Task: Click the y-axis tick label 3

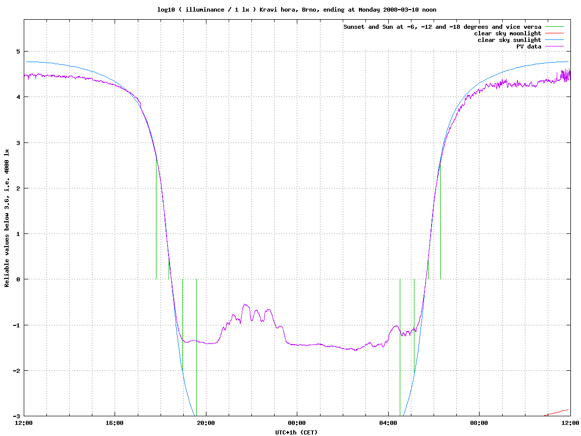Action: [18, 143]
